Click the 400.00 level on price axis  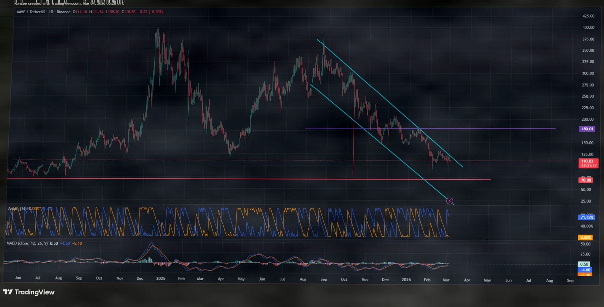click(588, 28)
